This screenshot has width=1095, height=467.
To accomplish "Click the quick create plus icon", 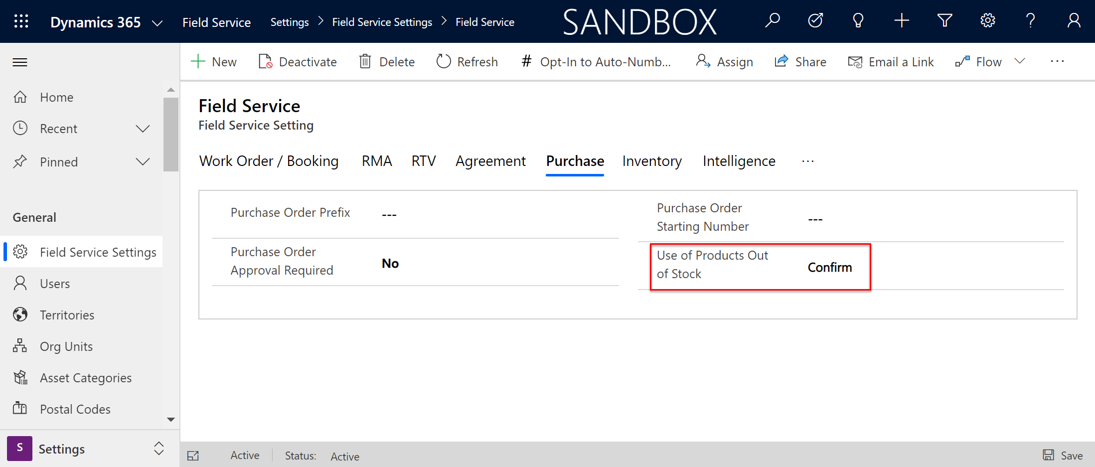I will pos(902,21).
